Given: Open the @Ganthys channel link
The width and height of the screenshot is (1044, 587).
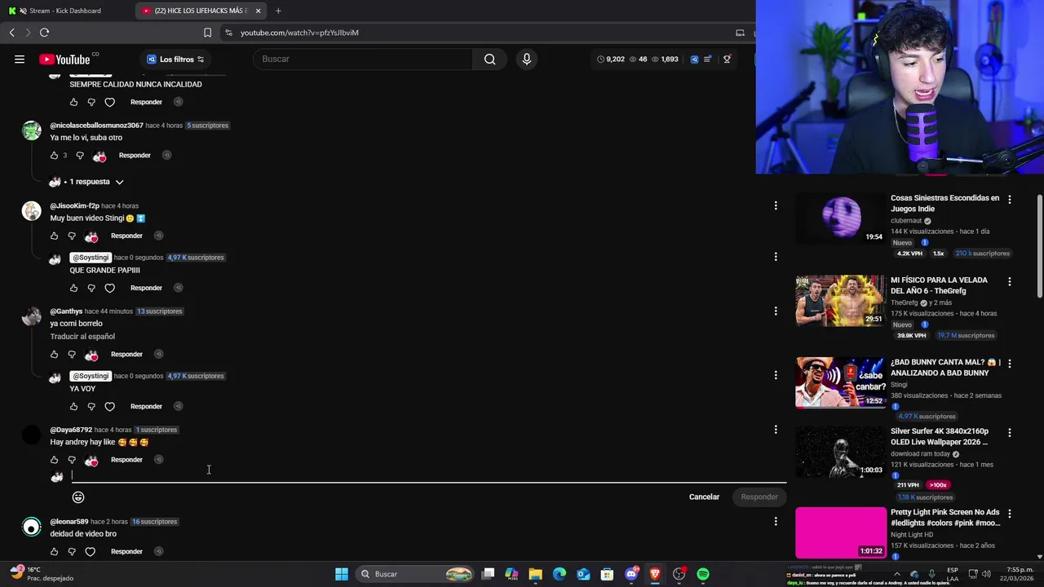Looking at the screenshot, I should tap(66, 311).
